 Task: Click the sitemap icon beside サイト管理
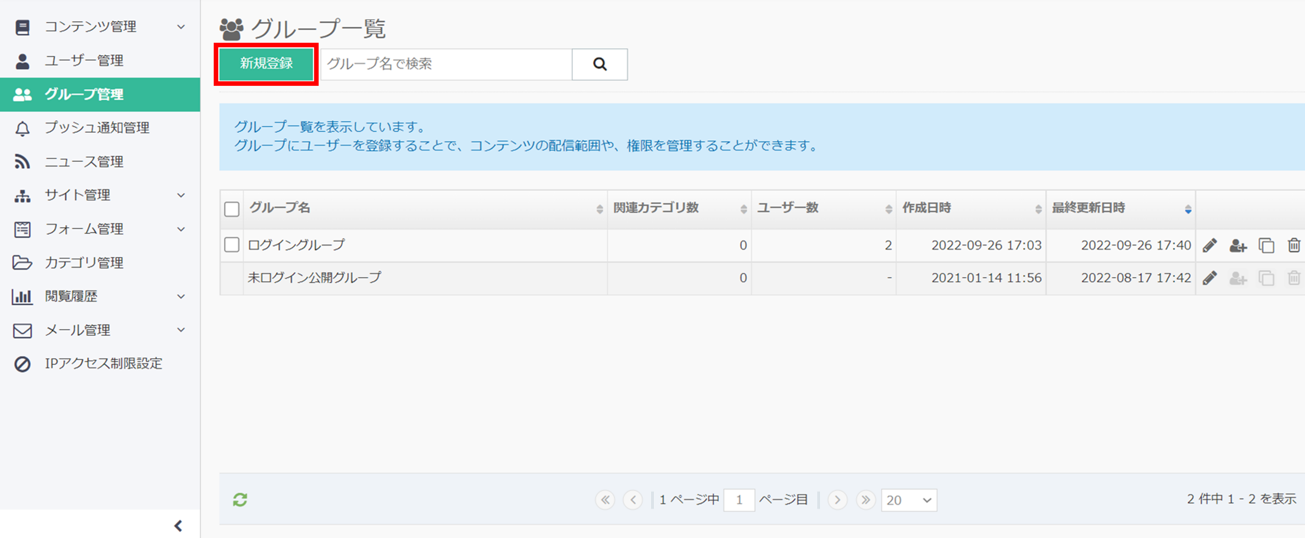coord(22,196)
